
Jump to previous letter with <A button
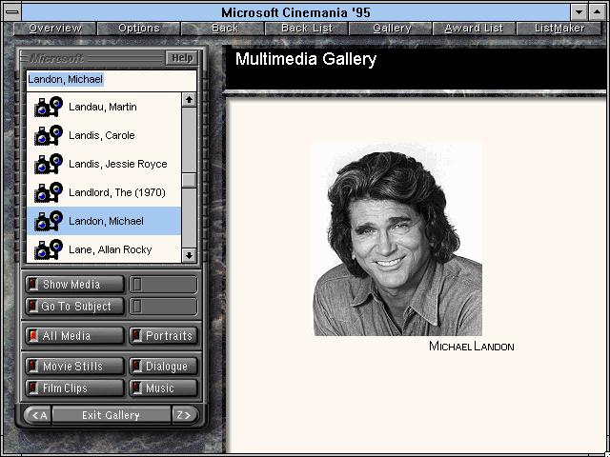pos(38,415)
